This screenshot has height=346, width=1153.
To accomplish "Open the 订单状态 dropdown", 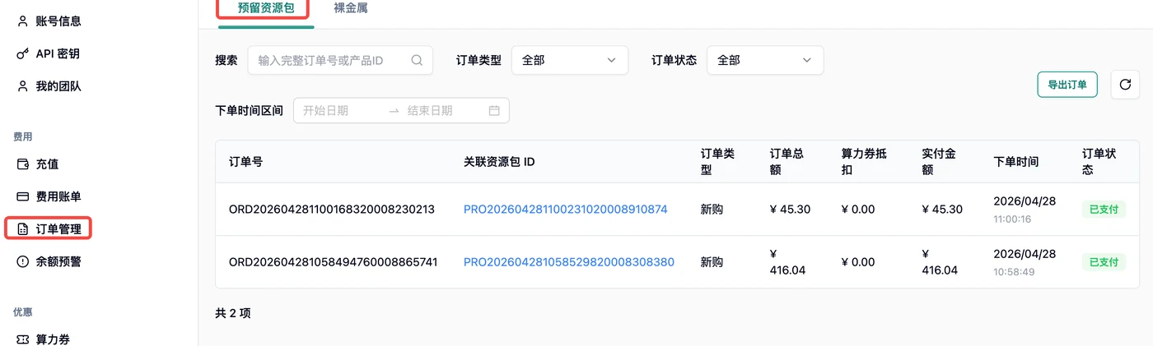I will (x=765, y=60).
